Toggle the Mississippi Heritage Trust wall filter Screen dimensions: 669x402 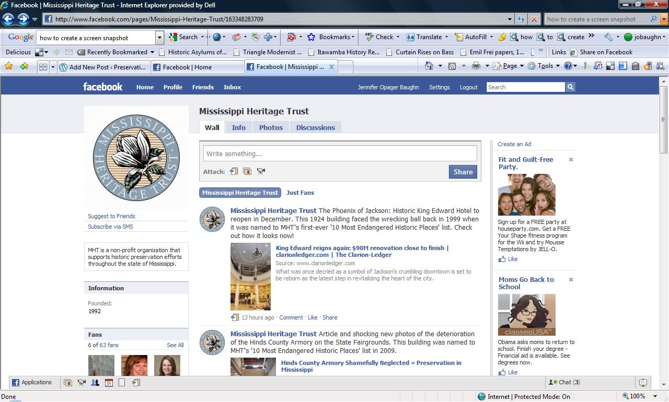tap(240, 193)
